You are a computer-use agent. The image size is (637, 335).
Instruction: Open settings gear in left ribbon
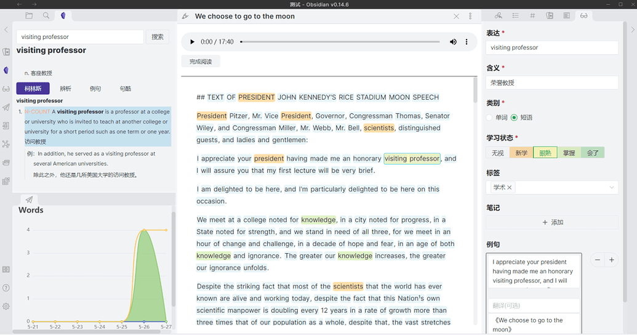pyautogui.click(x=6, y=306)
